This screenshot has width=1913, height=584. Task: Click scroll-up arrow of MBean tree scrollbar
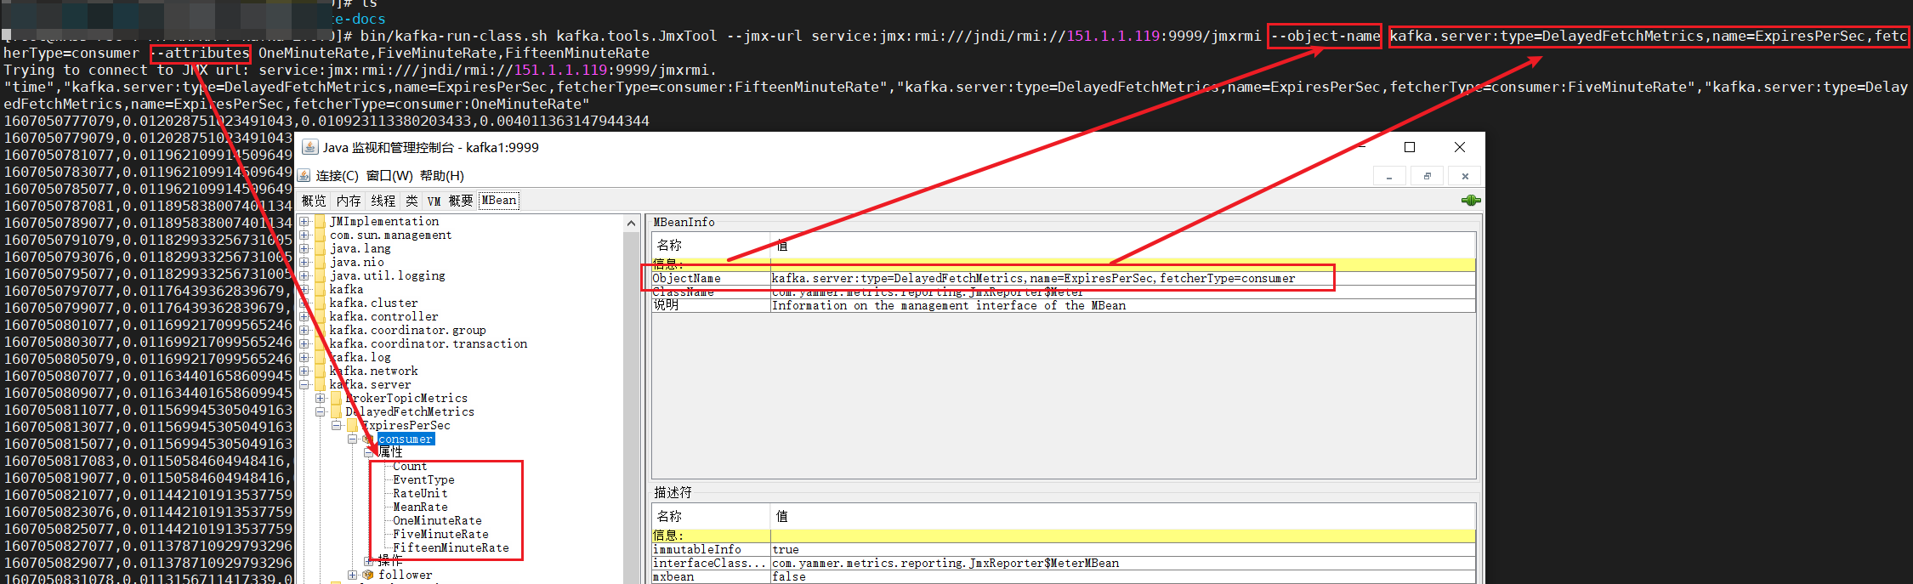(631, 224)
